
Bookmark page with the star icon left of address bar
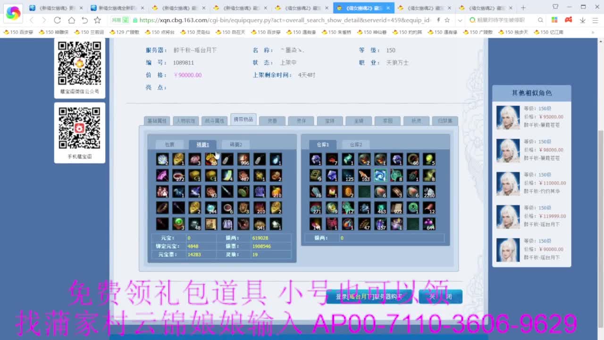click(97, 20)
